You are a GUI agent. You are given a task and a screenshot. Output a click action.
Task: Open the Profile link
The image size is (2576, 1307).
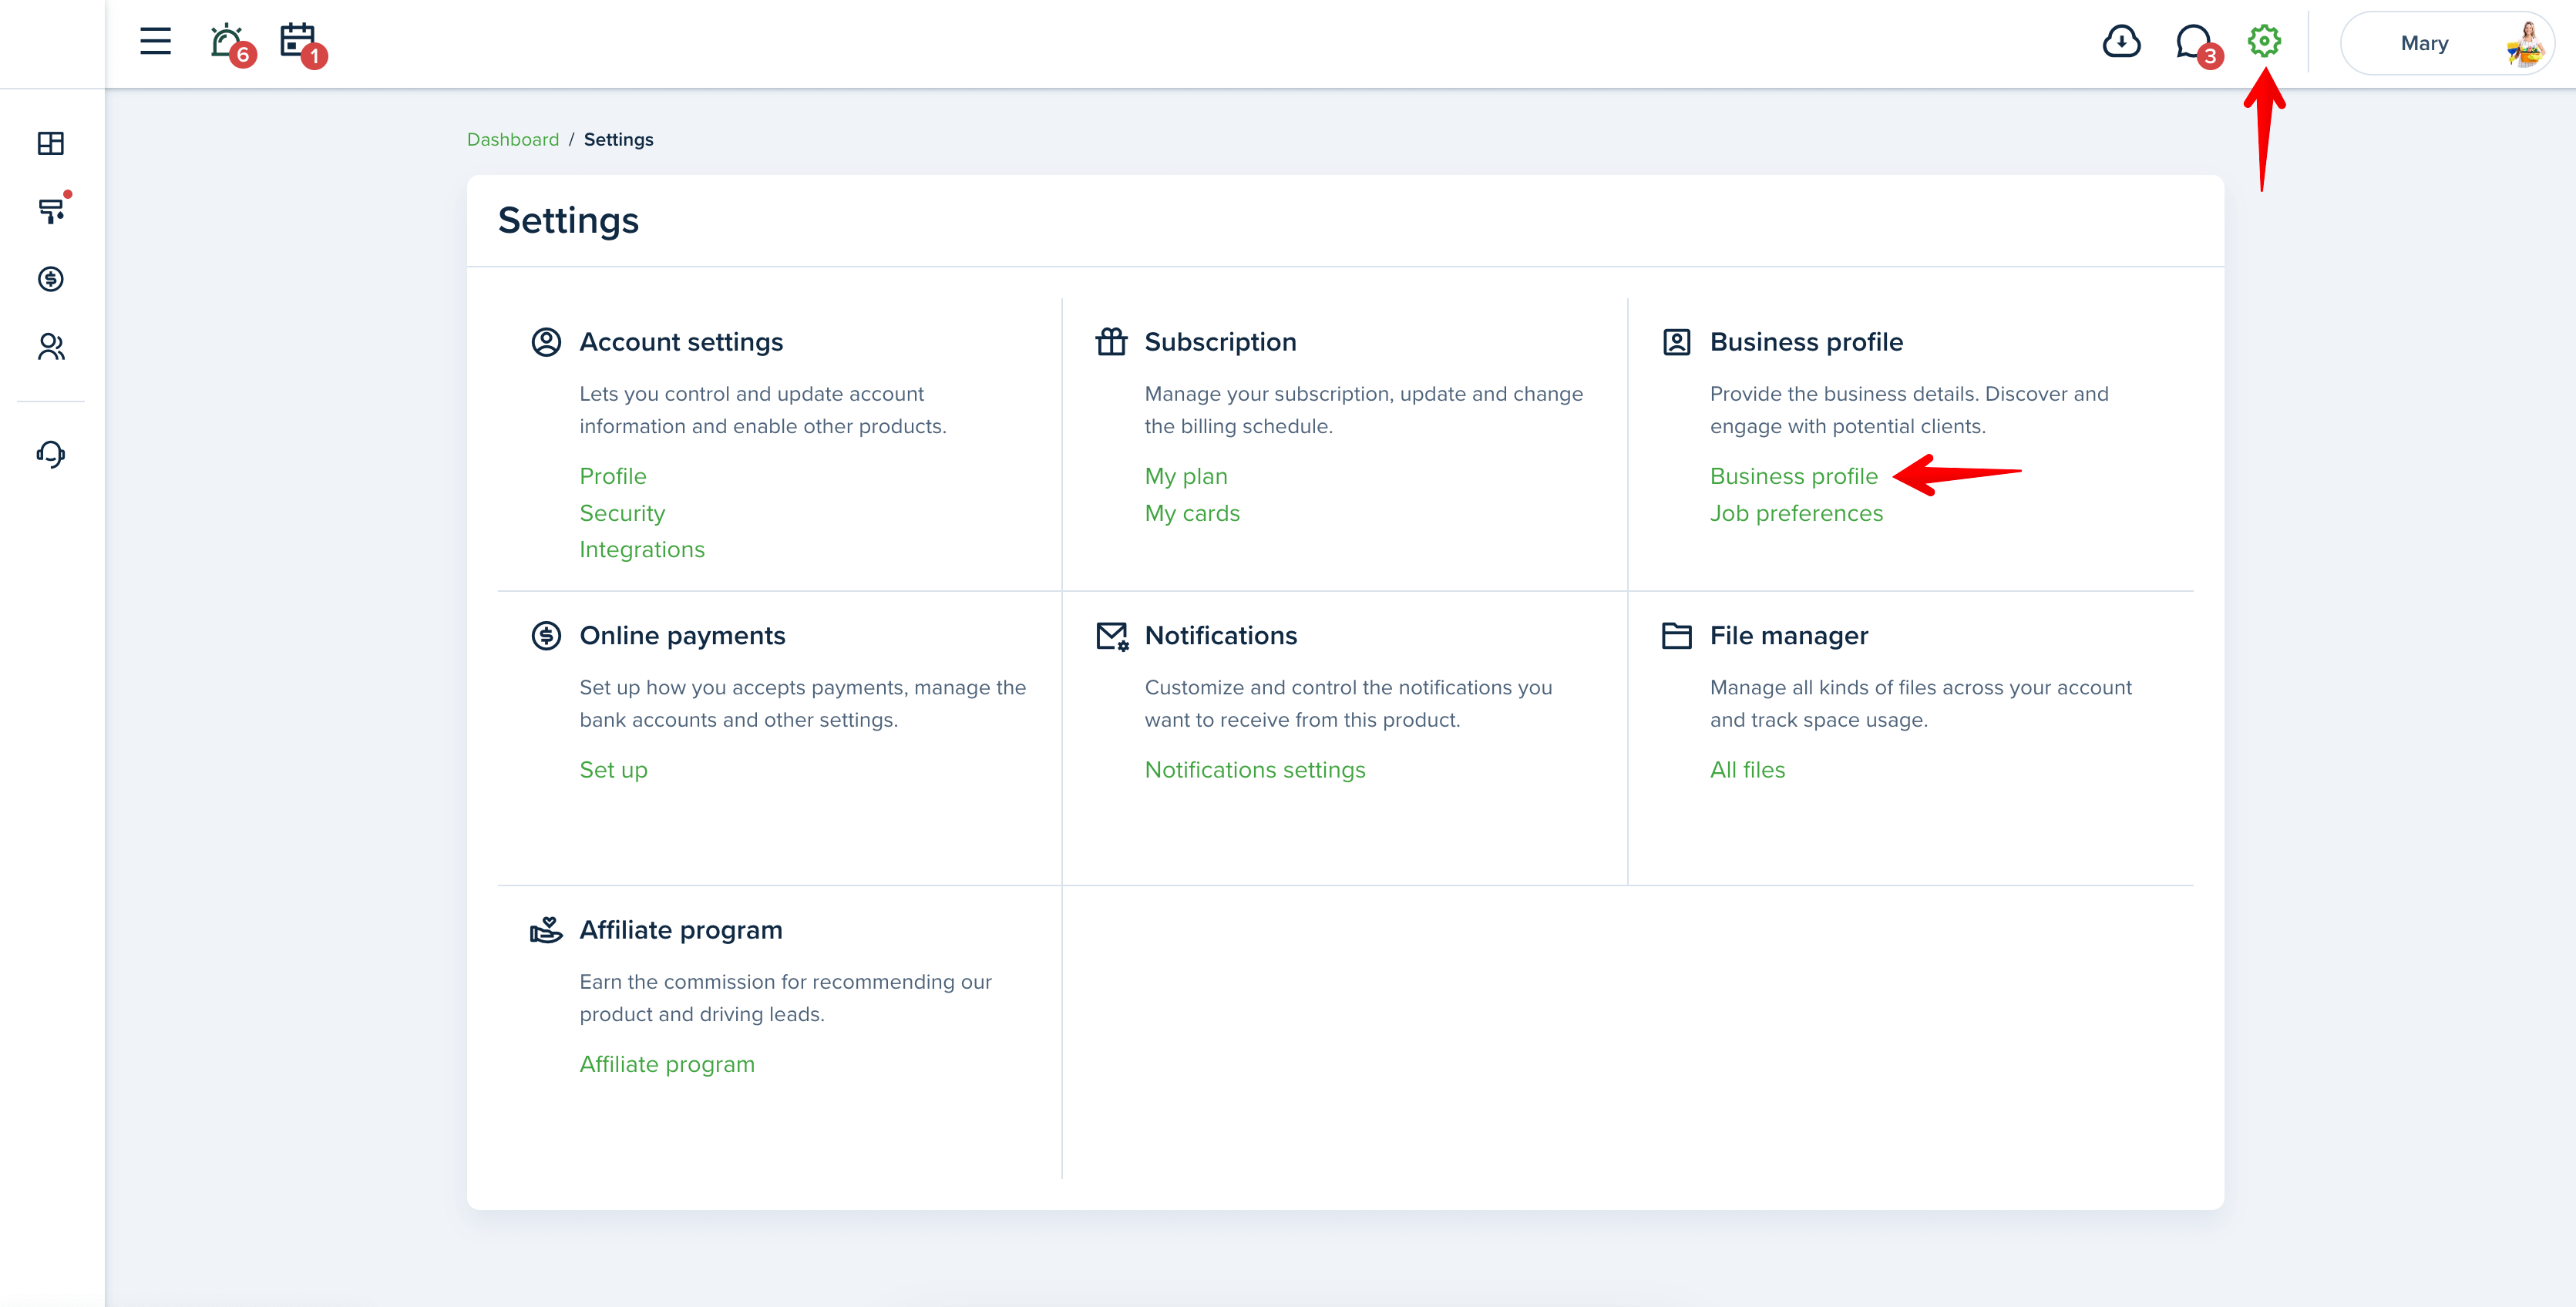[613, 476]
